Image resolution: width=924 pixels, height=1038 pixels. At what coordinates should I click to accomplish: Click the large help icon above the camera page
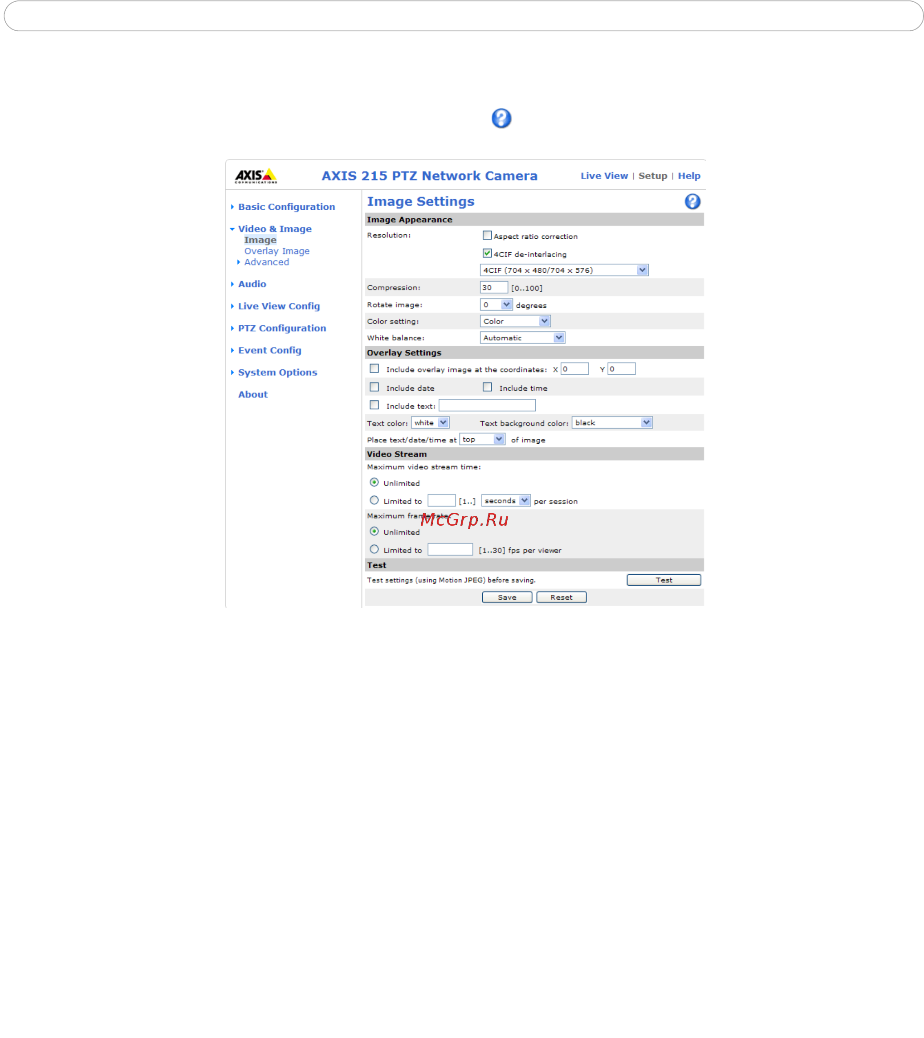tap(501, 119)
